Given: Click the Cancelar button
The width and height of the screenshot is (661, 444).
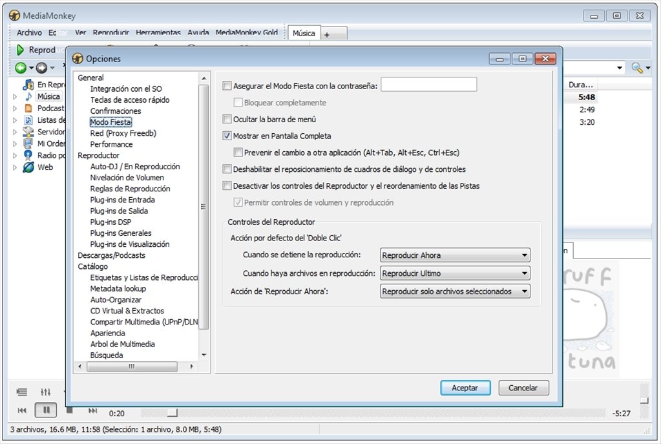Looking at the screenshot, I should 523,388.
